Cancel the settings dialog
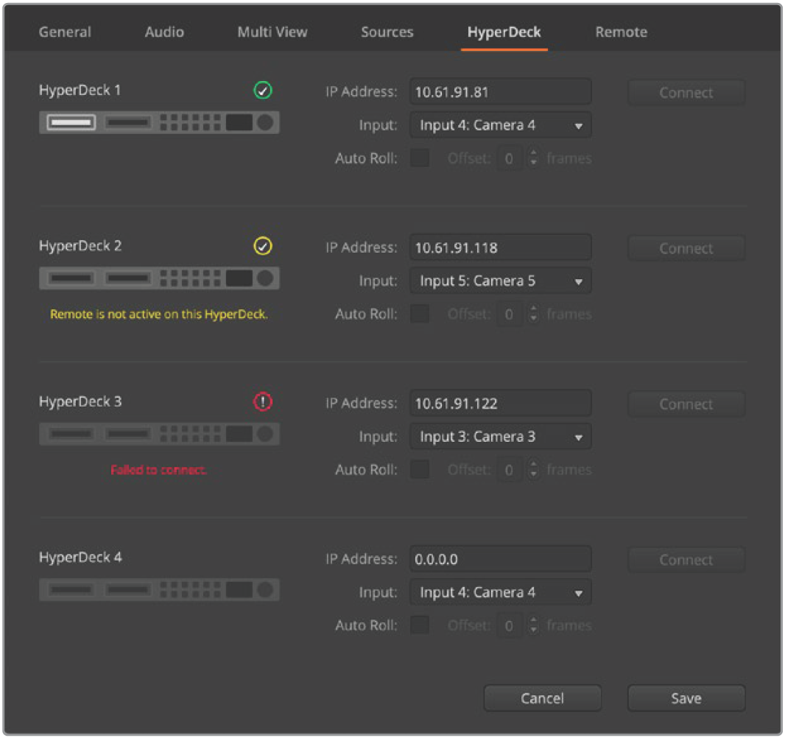Screen dimensions: 785x738 click(x=542, y=698)
